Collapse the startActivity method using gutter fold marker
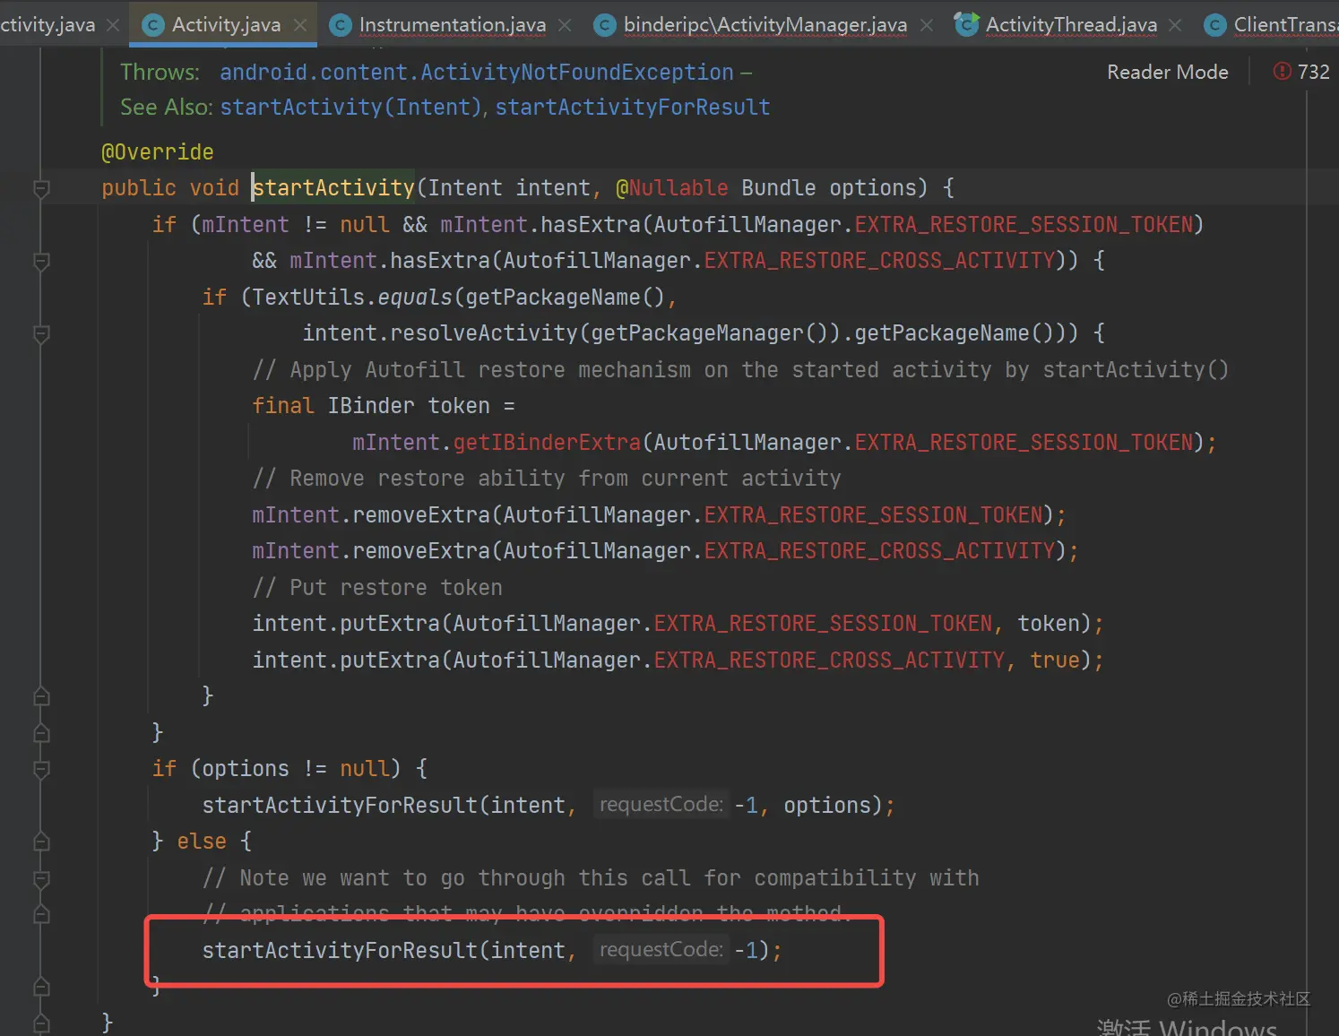Viewport: 1339px width, 1036px height. click(41, 188)
